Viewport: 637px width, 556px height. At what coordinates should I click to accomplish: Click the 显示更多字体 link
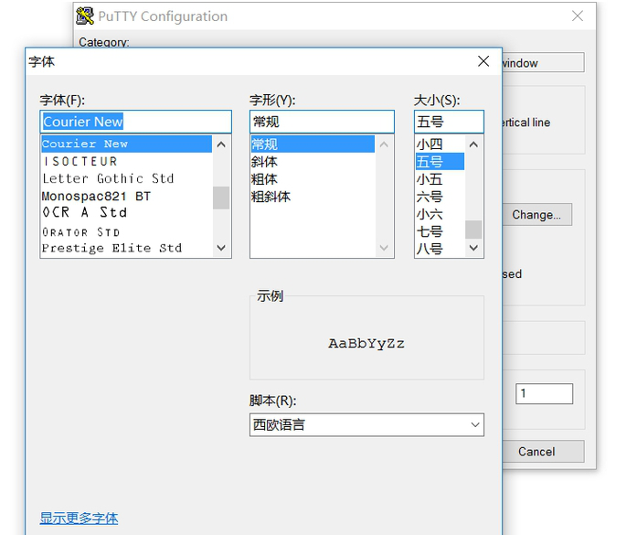tap(79, 519)
